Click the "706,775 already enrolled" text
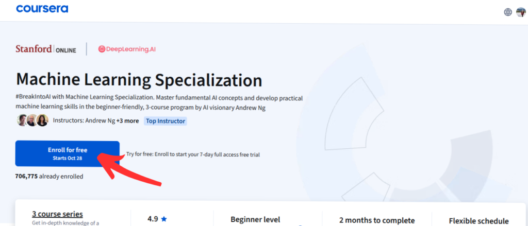The height and width of the screenshot is (226, 528). click(x=49, y=176)
